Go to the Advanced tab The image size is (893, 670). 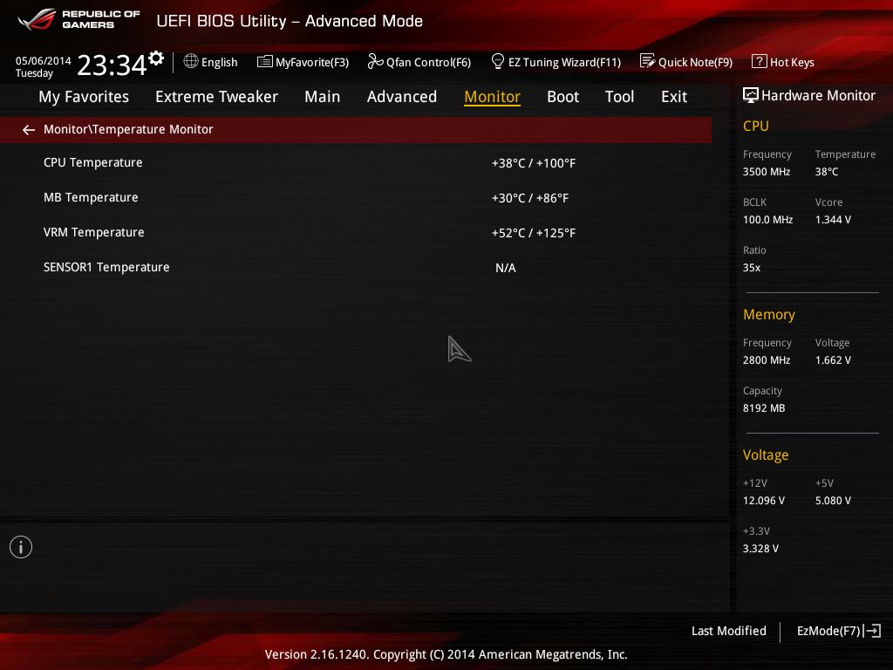pos(401,97)
